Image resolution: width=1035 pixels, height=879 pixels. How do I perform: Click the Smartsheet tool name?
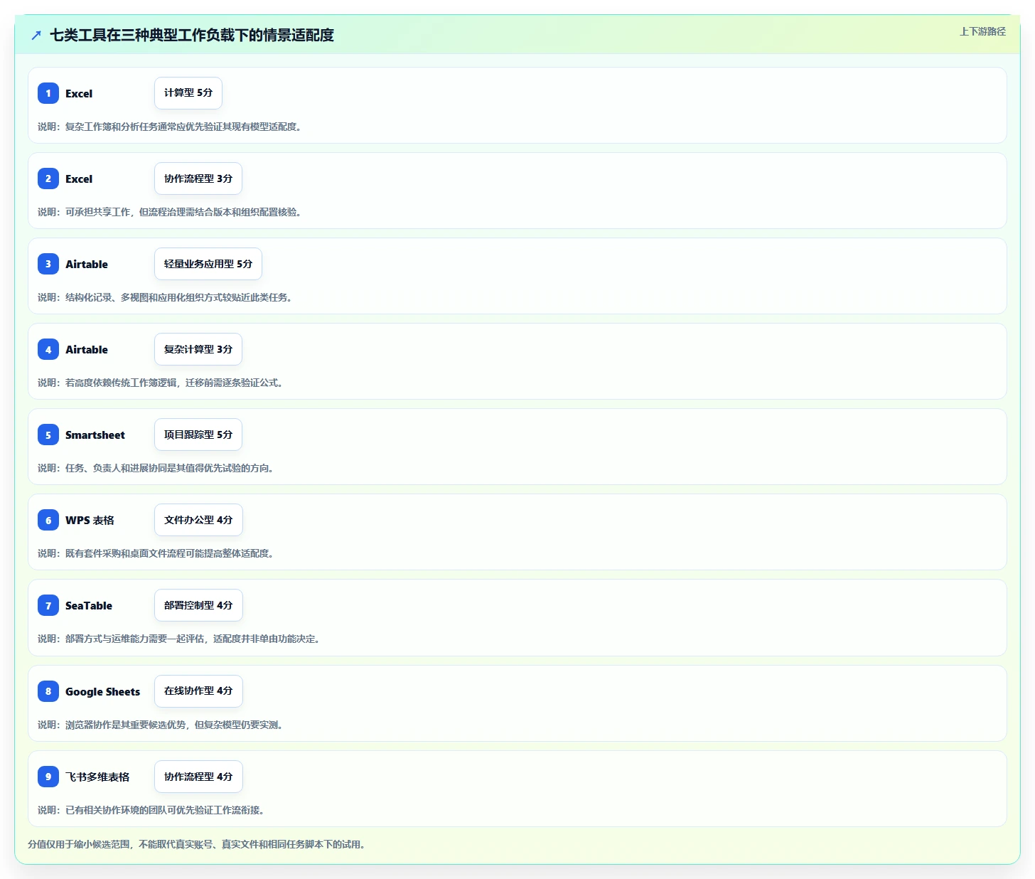coord(95,435)
